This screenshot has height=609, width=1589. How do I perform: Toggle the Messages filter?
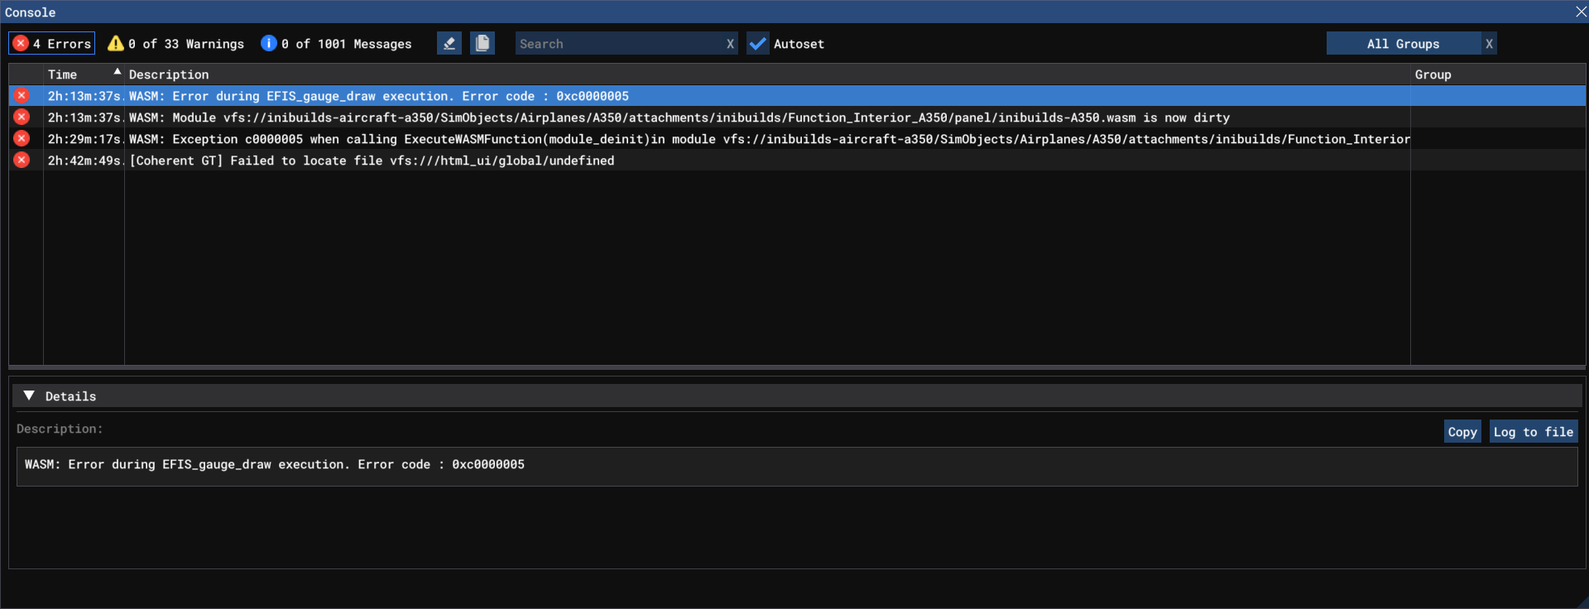pyautogui.click(x=336, y=44)
